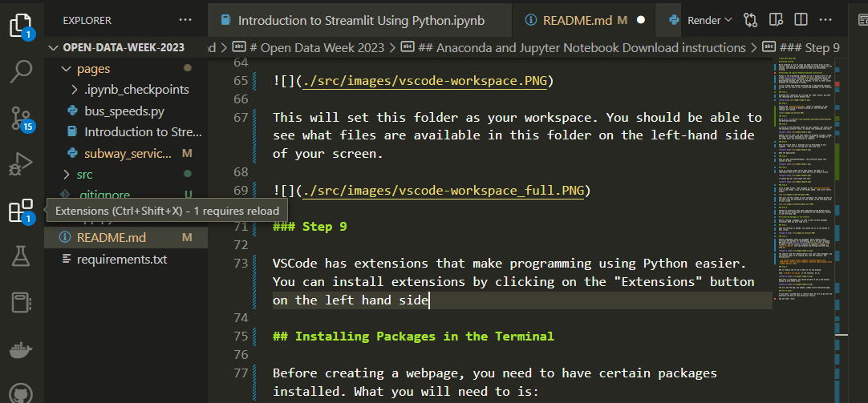Click the 'Before creating a webpage' paragraph
Image resolution: width=868 pixels, height=403 pixels.
pos(495,383)
